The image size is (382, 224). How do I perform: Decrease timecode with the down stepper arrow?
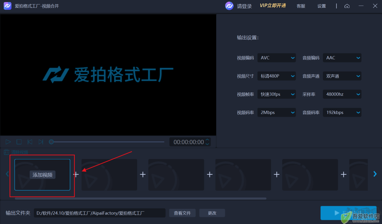point(208,144)
